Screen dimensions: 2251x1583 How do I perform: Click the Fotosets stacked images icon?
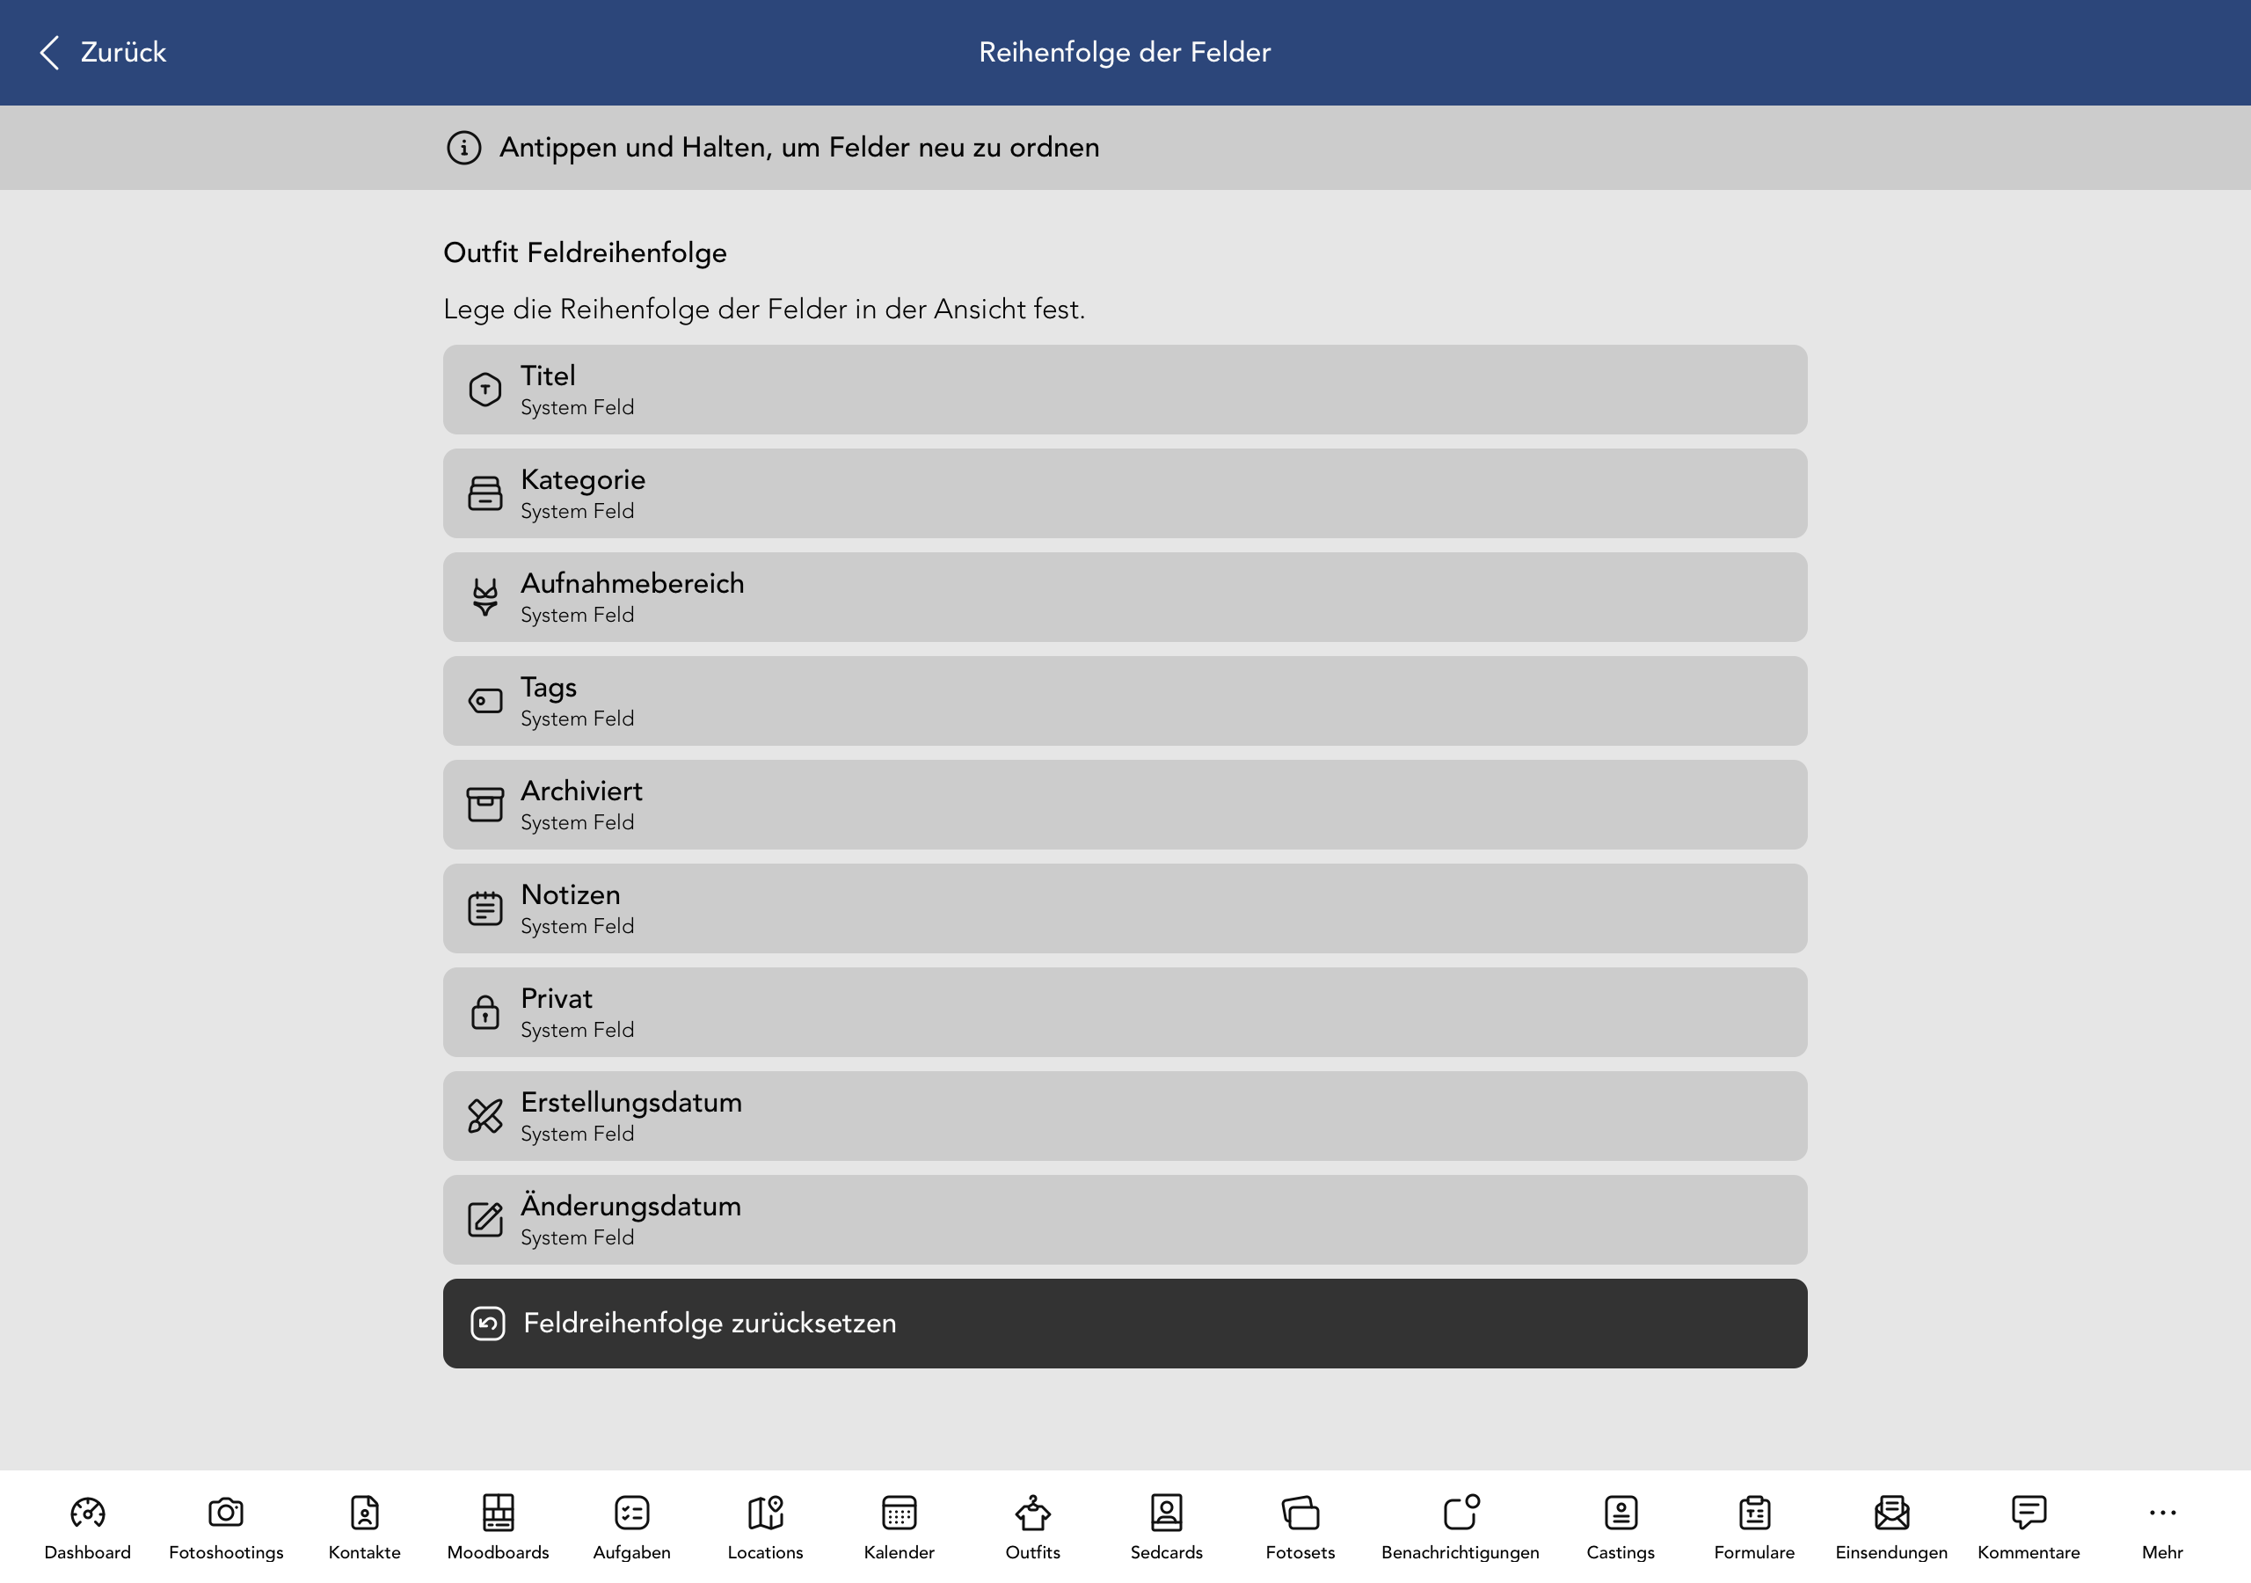point(1301,1514)
